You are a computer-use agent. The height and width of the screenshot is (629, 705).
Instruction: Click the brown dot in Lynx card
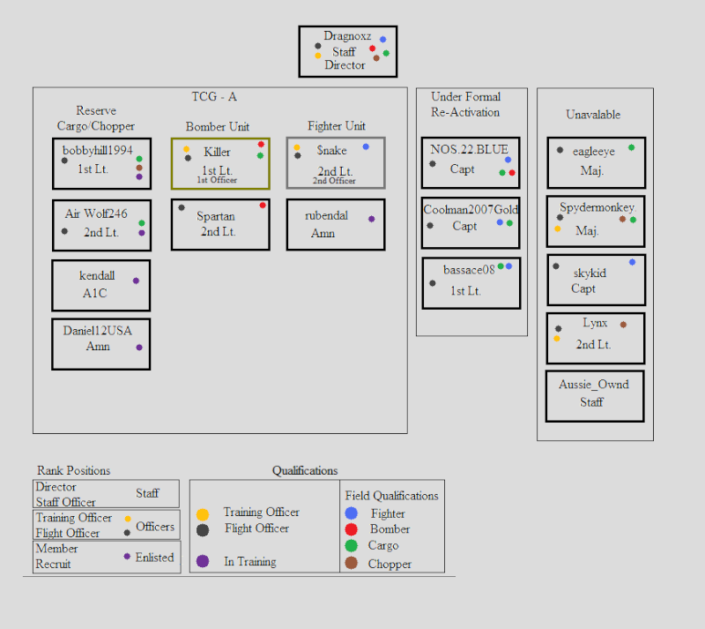pos(623,324)
